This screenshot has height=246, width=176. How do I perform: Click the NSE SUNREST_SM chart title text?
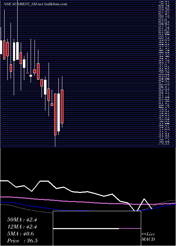35,4
